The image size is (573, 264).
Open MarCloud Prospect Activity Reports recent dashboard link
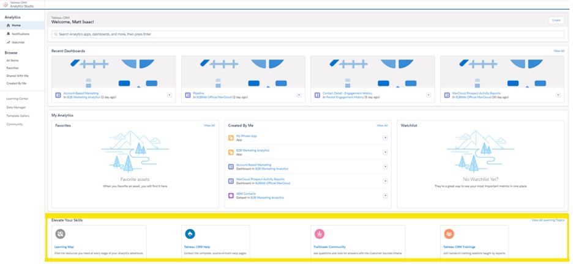coord(476,94)
